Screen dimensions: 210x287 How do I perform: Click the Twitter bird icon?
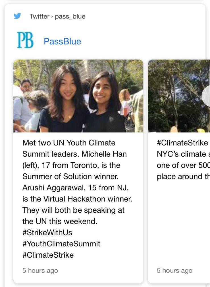pos(17,16)
